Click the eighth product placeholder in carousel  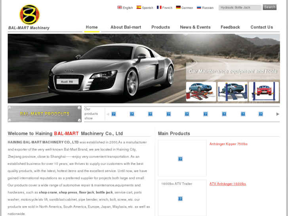[x=243, y=114]
